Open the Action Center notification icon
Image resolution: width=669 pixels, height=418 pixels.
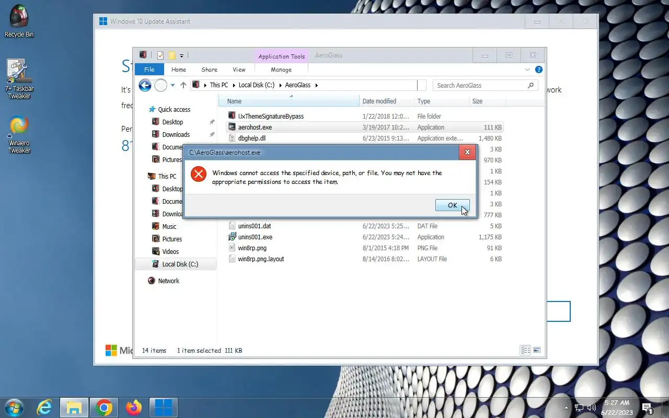pos(648,408)
